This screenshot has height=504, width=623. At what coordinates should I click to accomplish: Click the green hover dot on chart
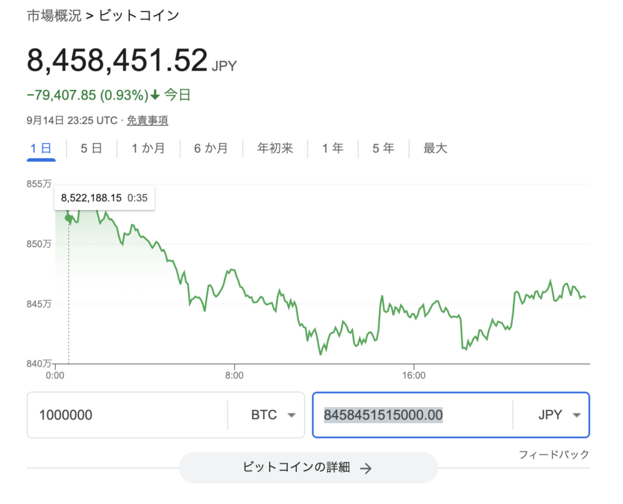68,218
